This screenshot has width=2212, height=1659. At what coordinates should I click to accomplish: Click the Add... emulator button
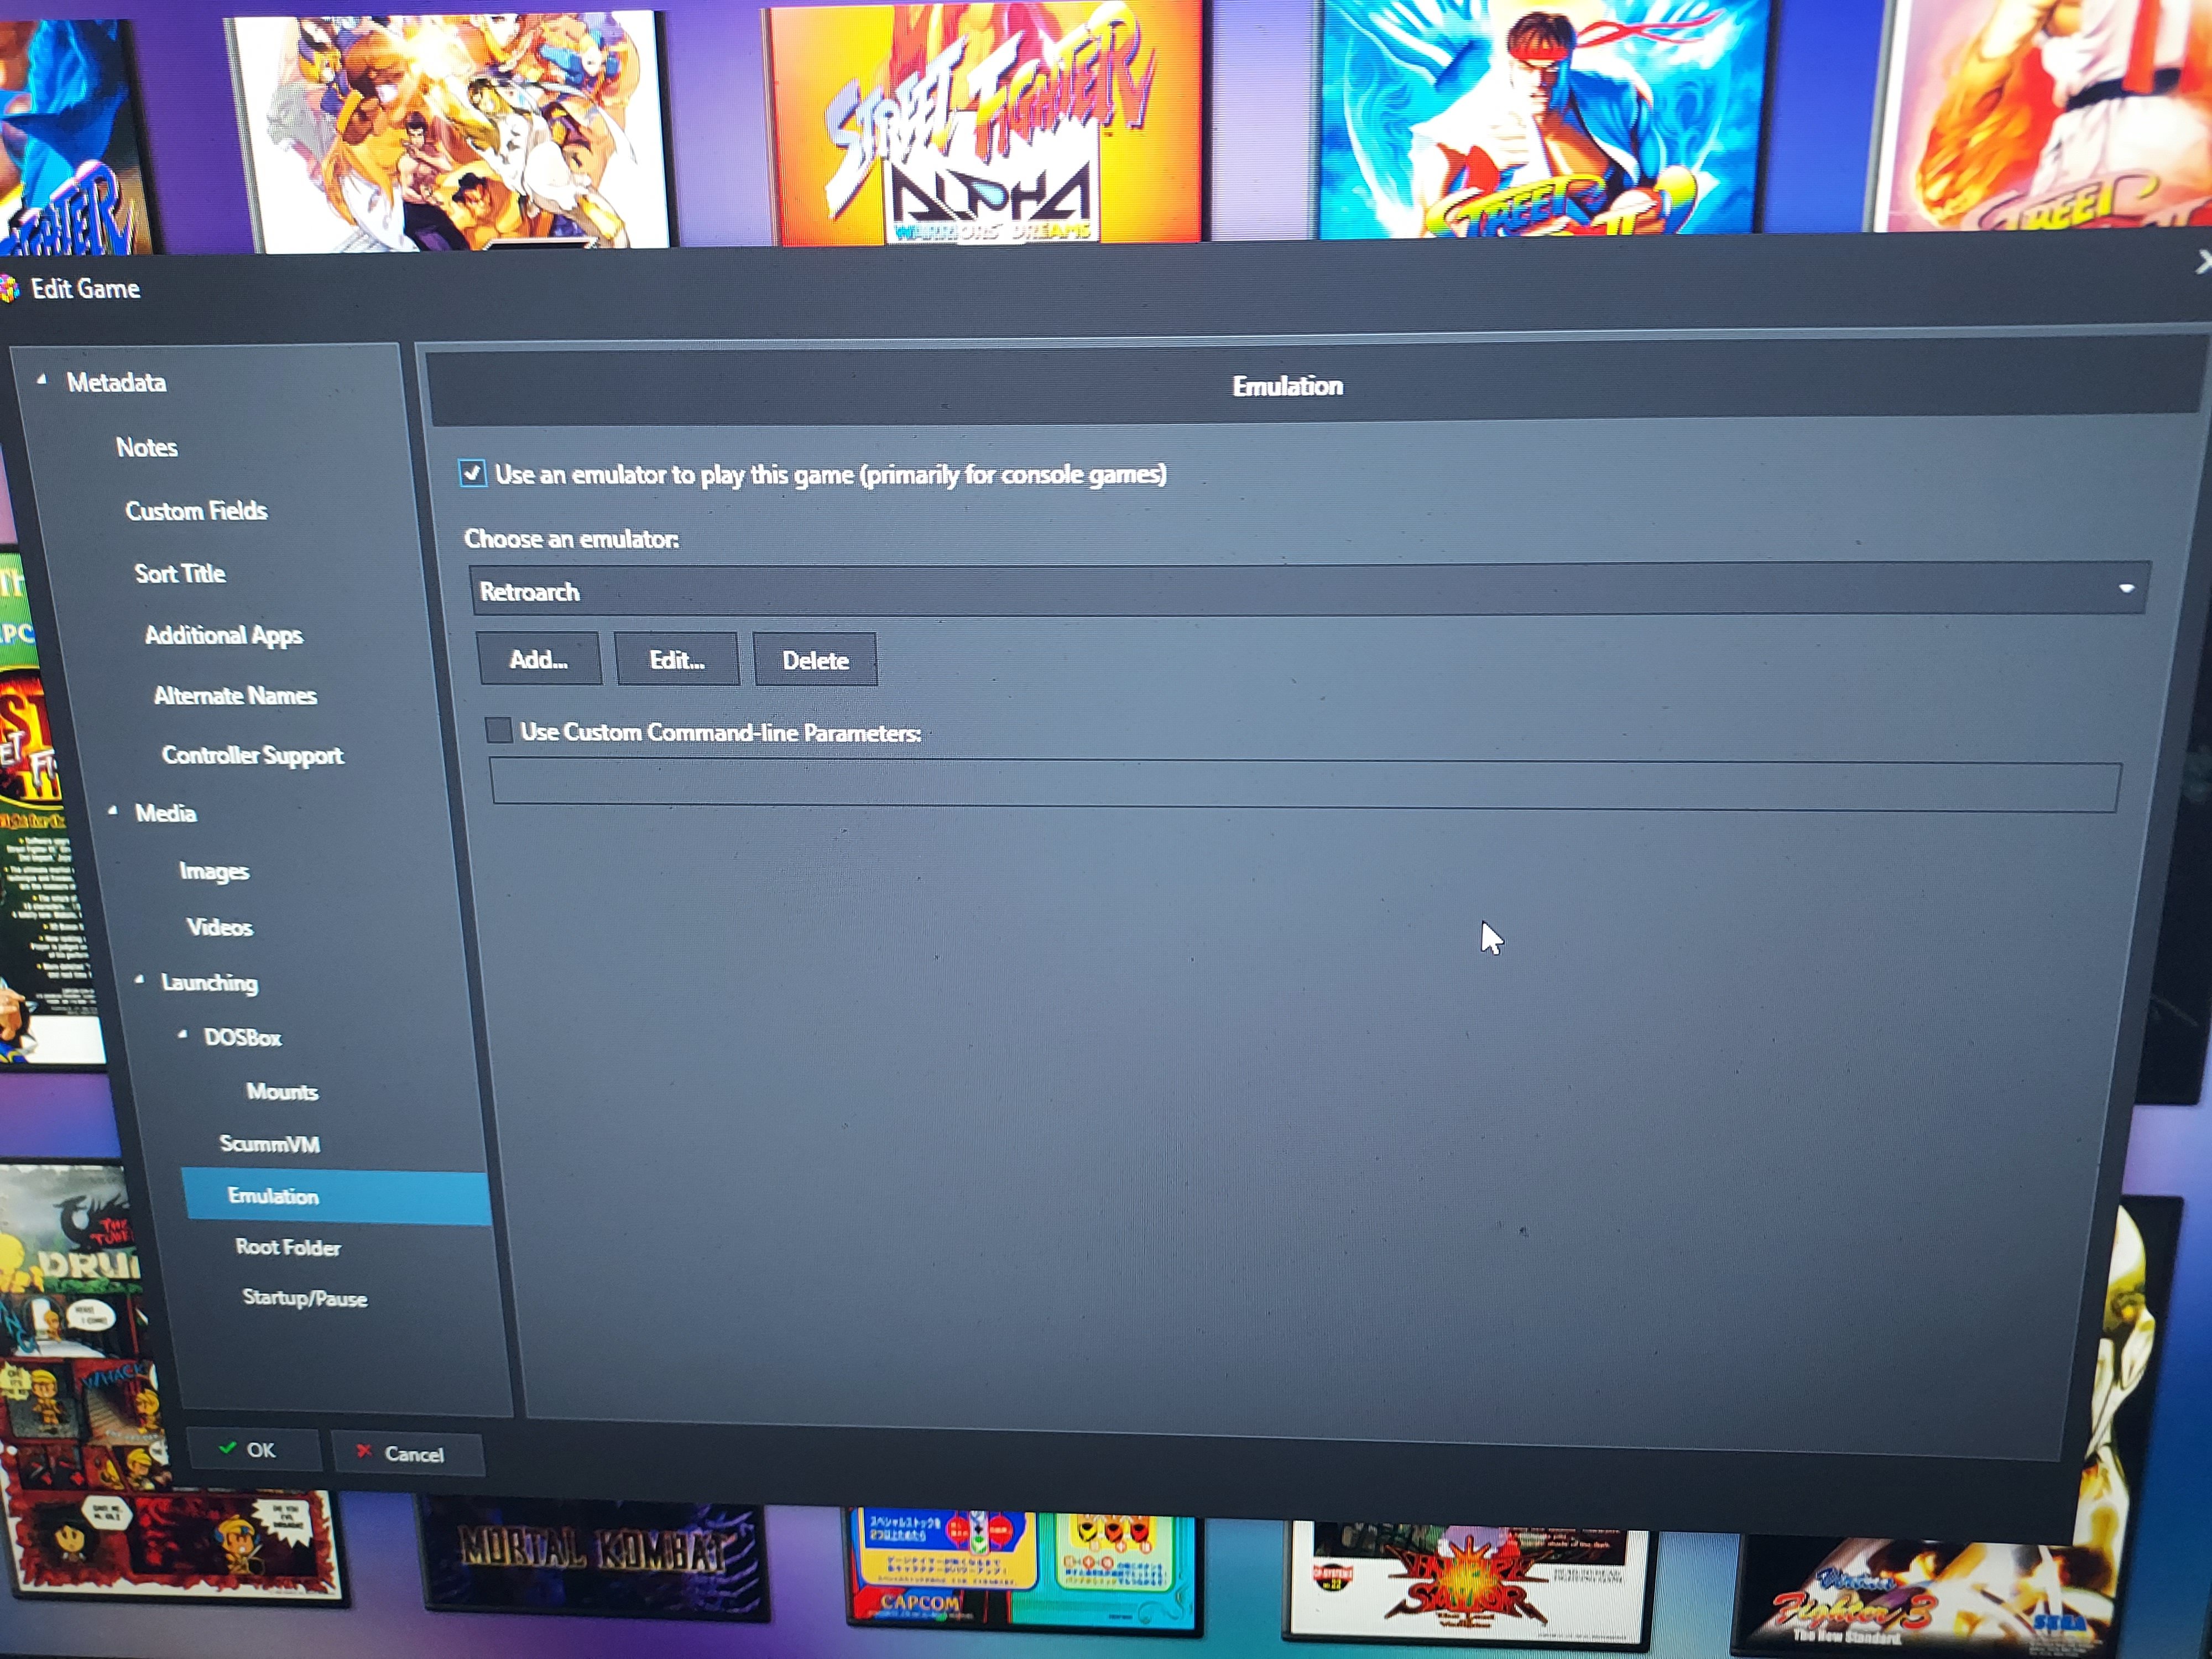[540, 659]
